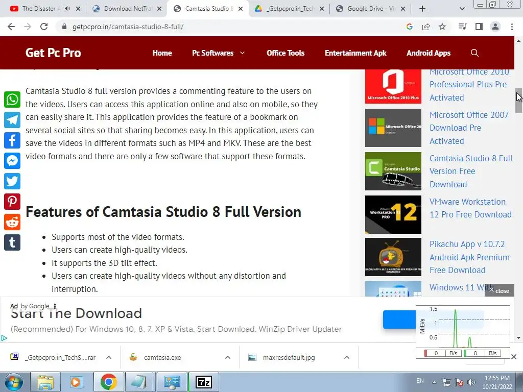Open the share this page icon
This screenshot has height=392, width=523.
click(x=426, y=27)
